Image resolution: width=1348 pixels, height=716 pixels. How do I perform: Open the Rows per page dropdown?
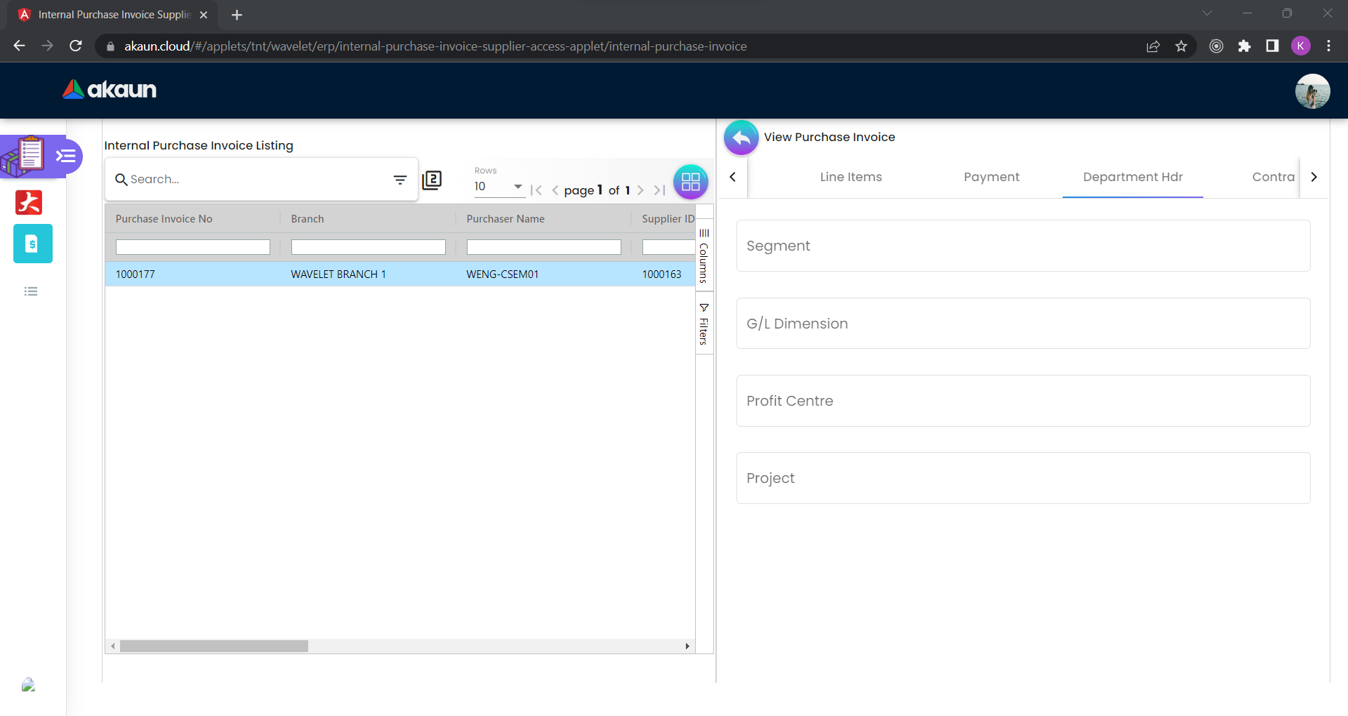(x=498, y=187)
